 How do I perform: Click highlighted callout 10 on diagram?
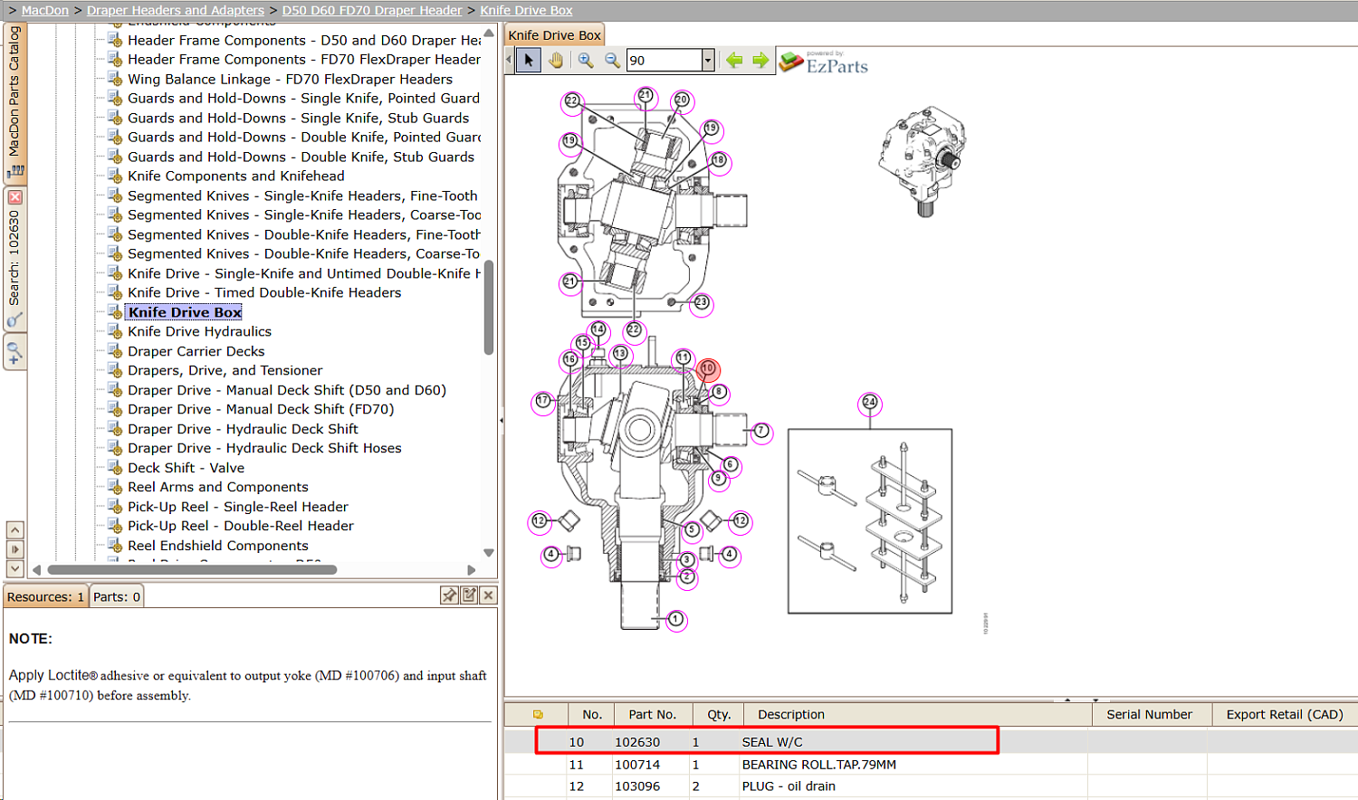(708, 368)
